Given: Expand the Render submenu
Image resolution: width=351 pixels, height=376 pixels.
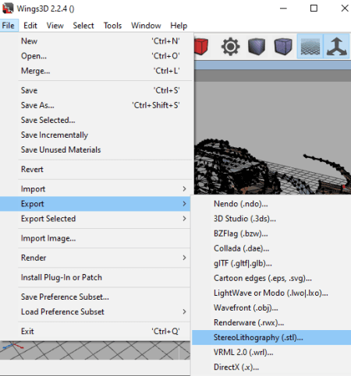Looking at the screenshot, I should click(96, 258).
